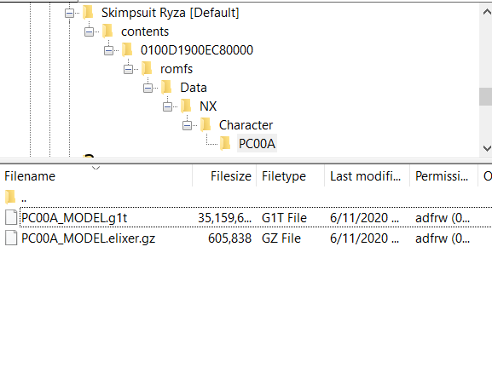Click the PC00A folder icon
This screenshot has width=492, height=373.
[225, 144]
